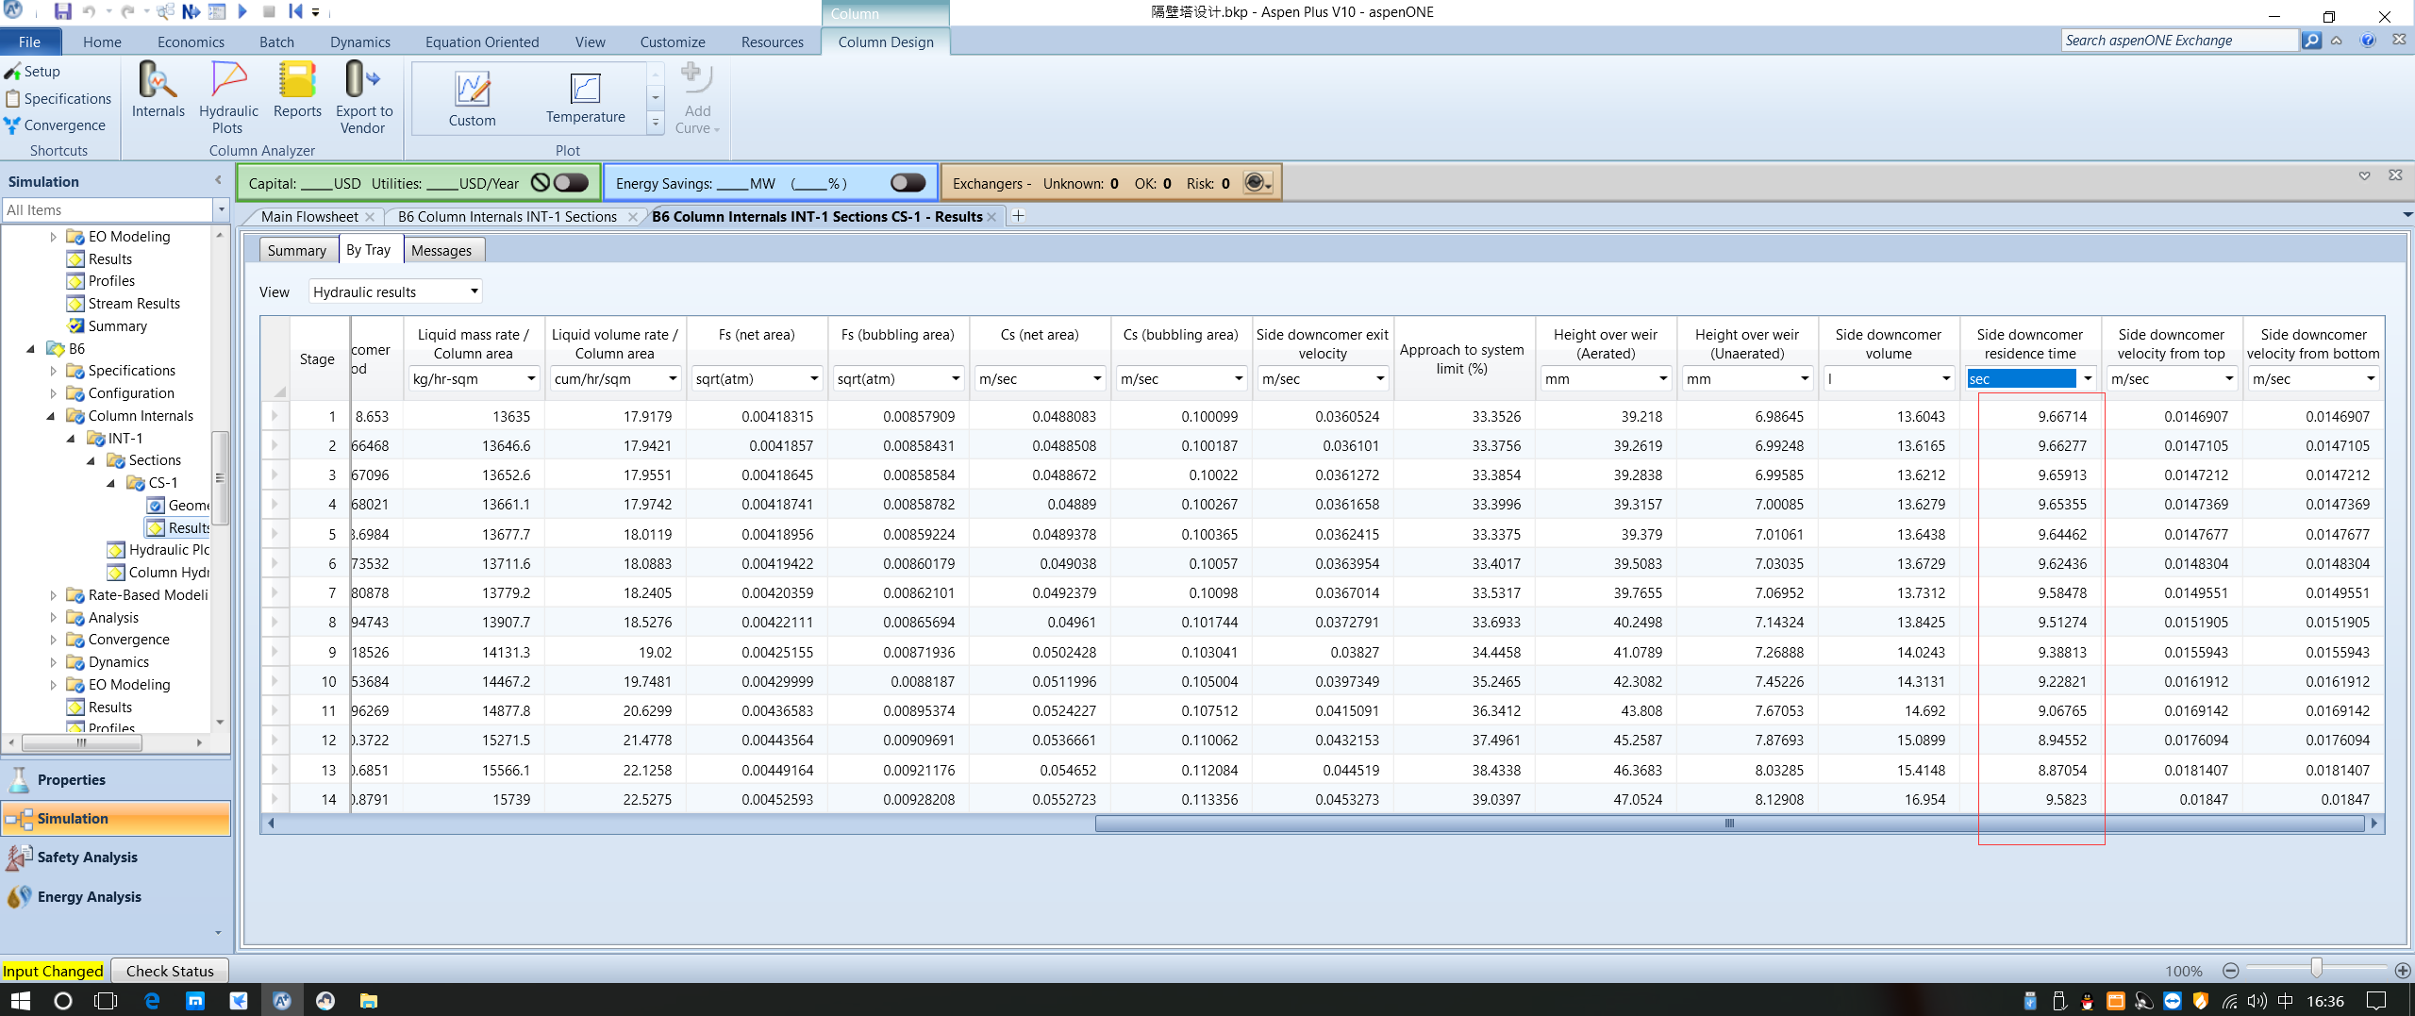Screen dimensions: 2415x1016
Task: Click the Input Changed status label
Action: pos(53,972)
